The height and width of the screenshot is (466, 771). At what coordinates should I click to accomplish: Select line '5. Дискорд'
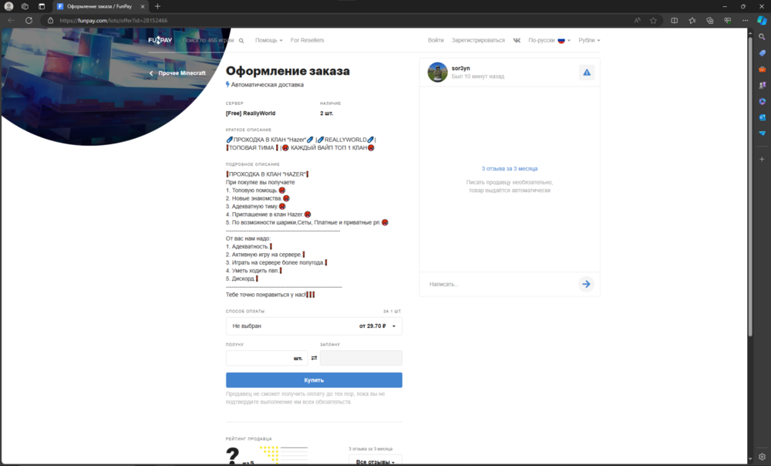click(240, 279)
